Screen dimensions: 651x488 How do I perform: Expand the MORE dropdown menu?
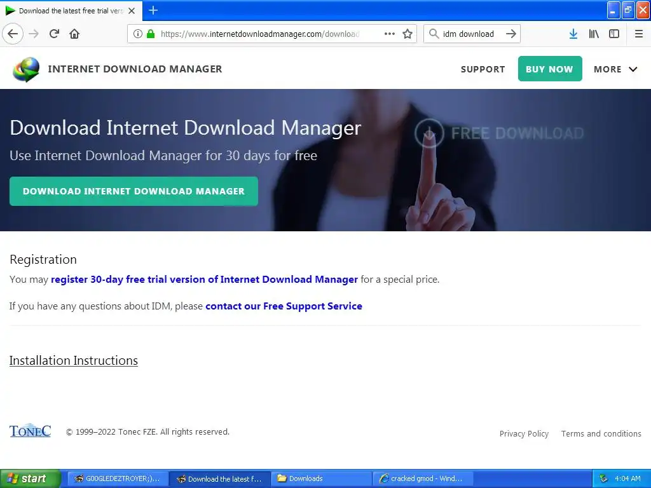pyautogui.click(x=615, y=69)
